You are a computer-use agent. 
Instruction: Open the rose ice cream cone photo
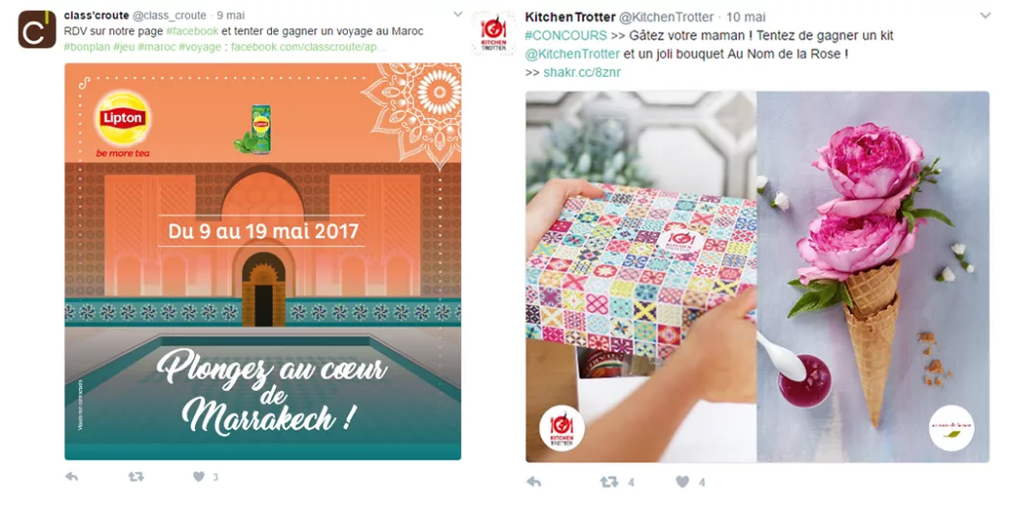(873, 277)
